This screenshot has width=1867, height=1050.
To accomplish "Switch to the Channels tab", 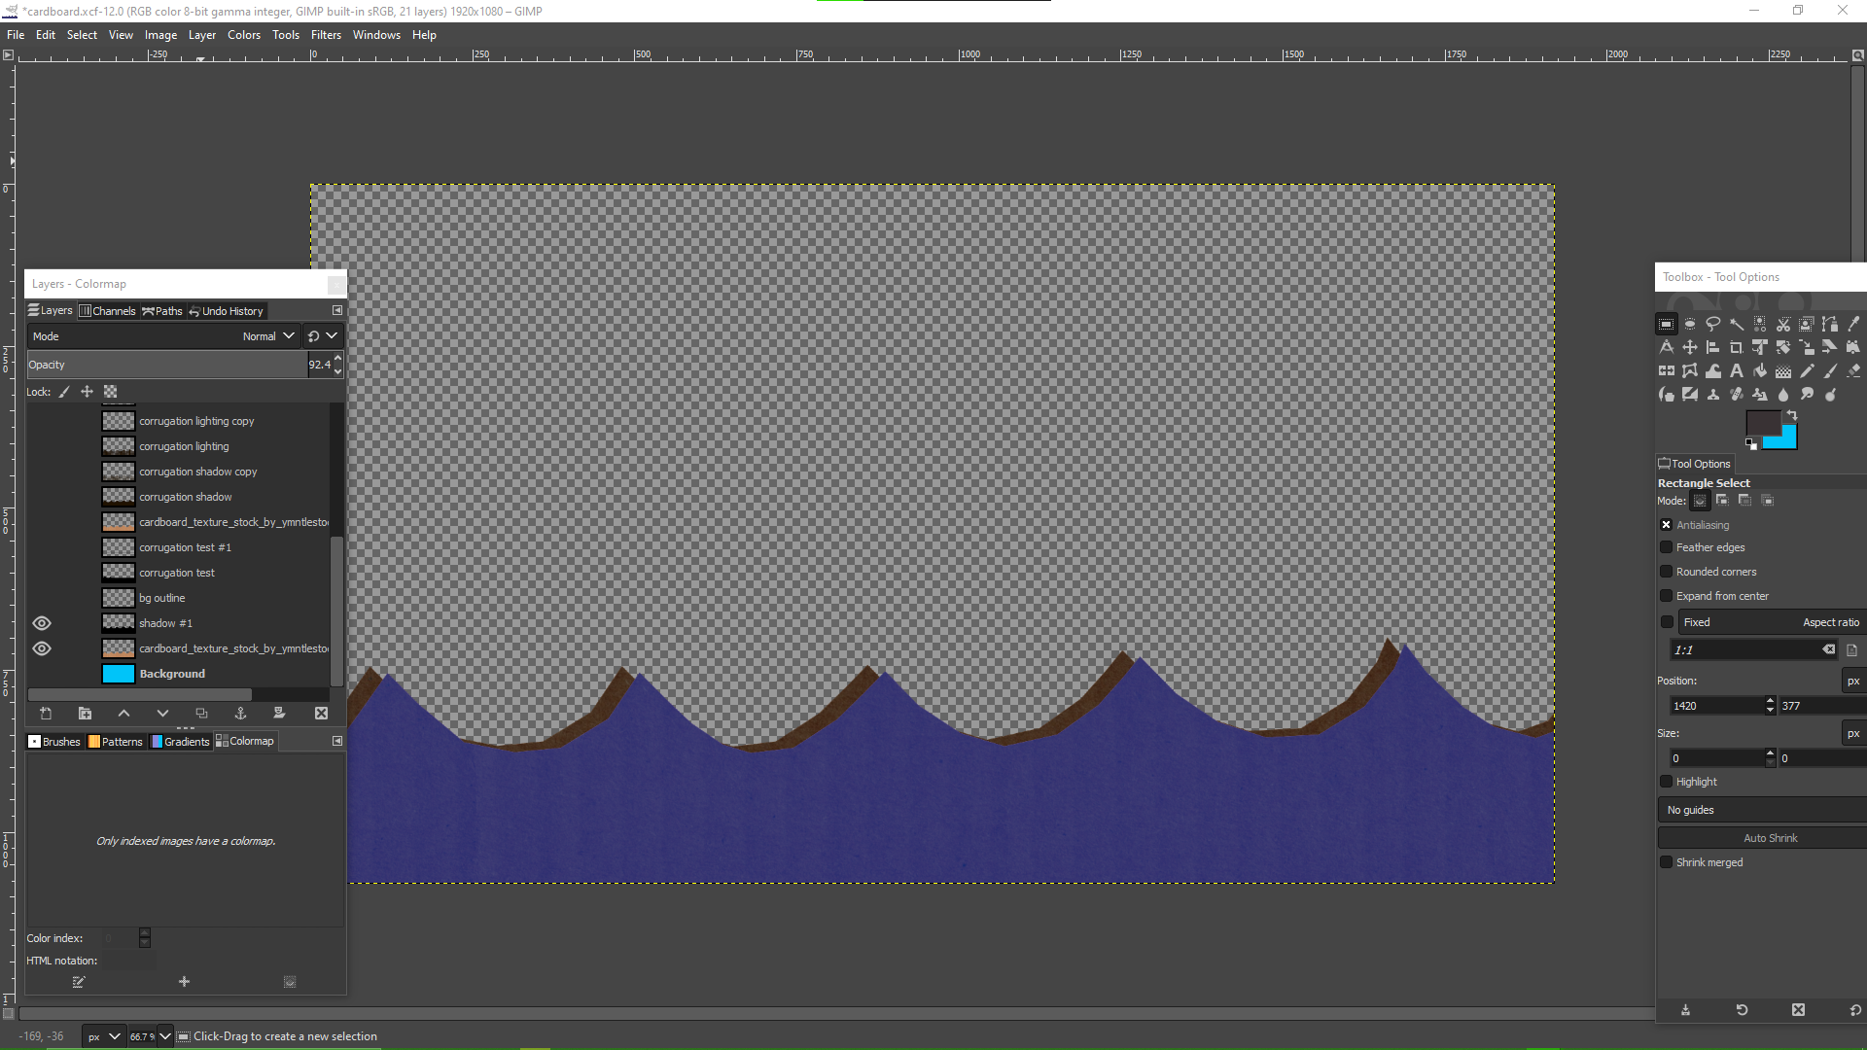I will (107, 311).
